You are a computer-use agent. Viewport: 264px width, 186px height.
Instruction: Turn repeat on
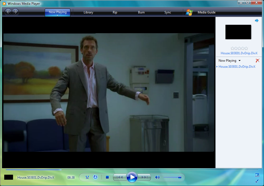coord(95,177)
